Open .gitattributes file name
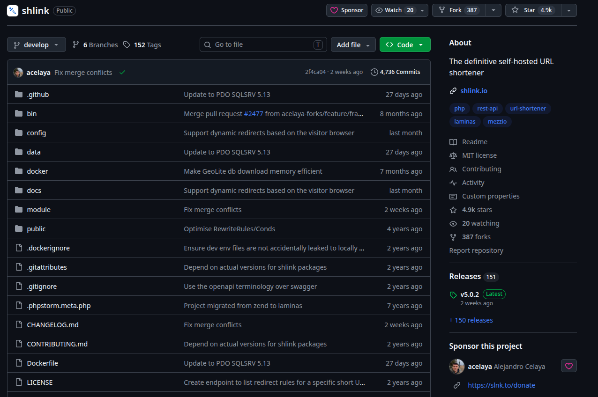 pyautogui.click(x=47, y=267)
